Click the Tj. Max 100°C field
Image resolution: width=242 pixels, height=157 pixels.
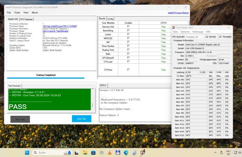pyautogui.click(x=196, y=76)
